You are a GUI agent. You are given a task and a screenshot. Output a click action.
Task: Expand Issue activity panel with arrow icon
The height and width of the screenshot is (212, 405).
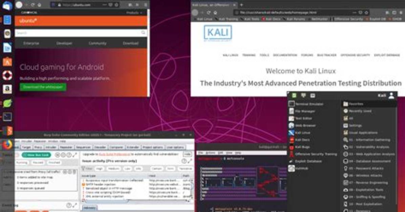click(x=190, y=161)
